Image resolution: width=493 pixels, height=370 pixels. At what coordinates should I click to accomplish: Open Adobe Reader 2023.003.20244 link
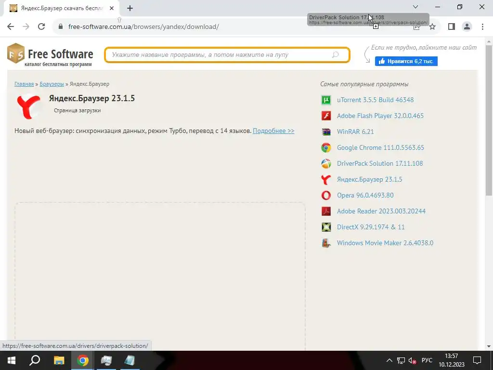pos(381,211)
